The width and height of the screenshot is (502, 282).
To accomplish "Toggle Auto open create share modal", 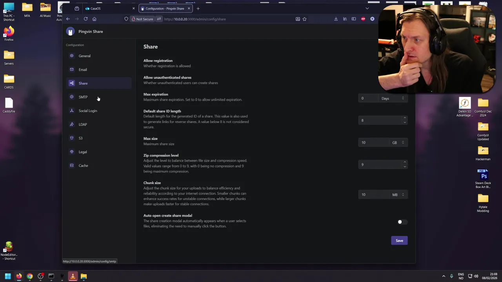I will 402,222.
